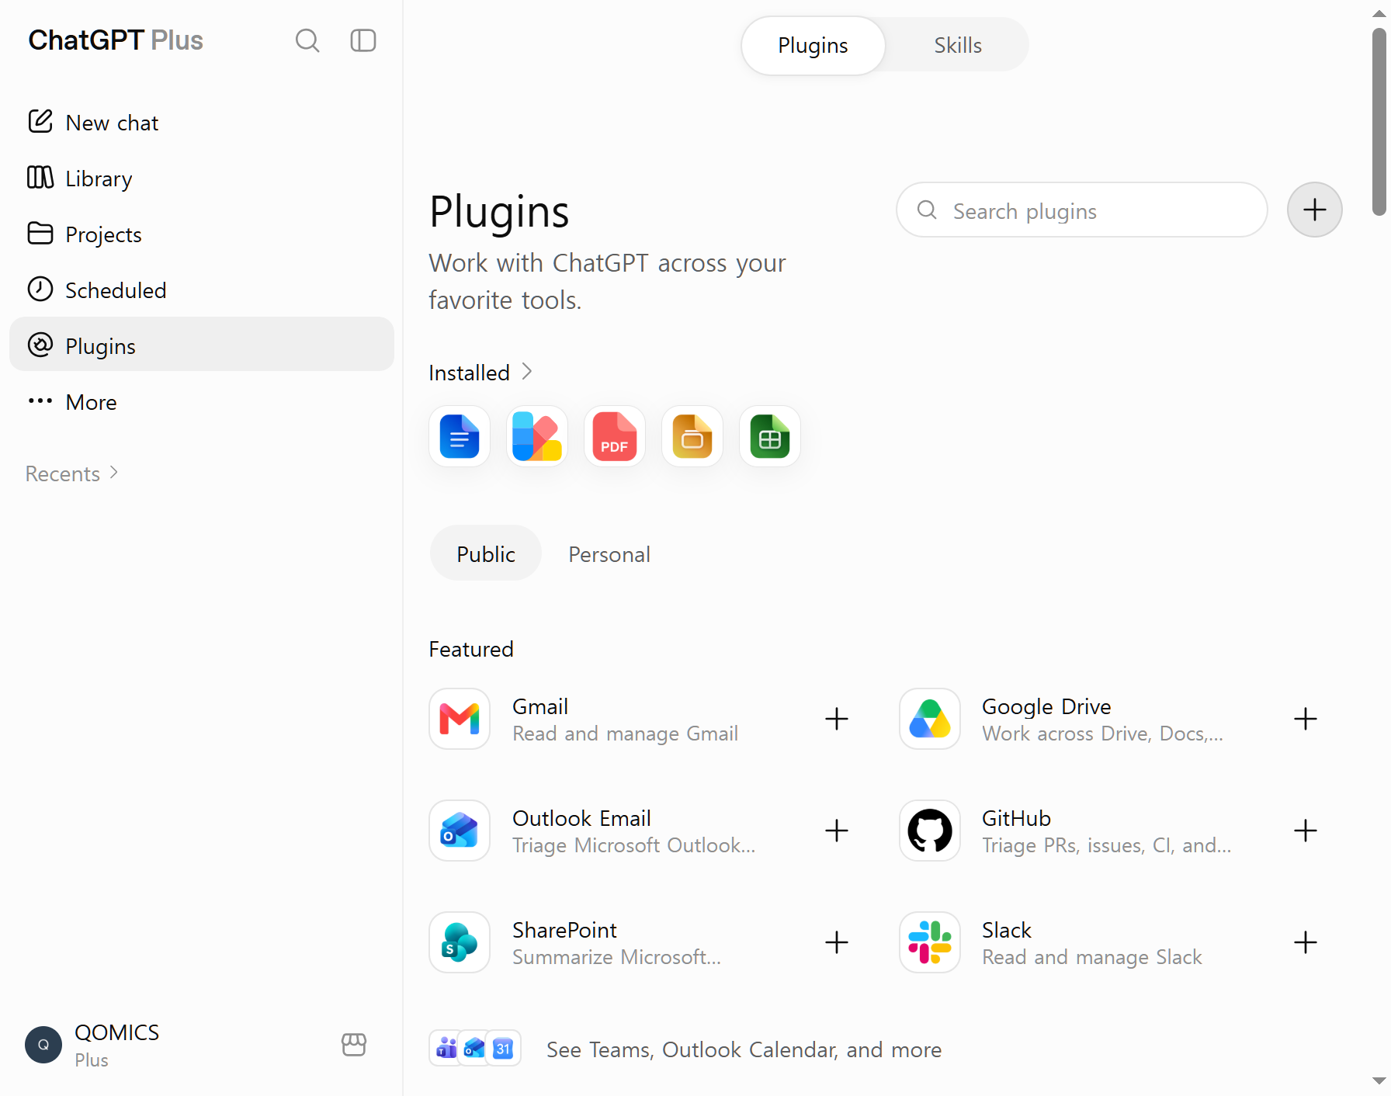This screenshot has width=1391, height=1096.
Task: Click the round plus button beside search
Action: click(1314, 210)
